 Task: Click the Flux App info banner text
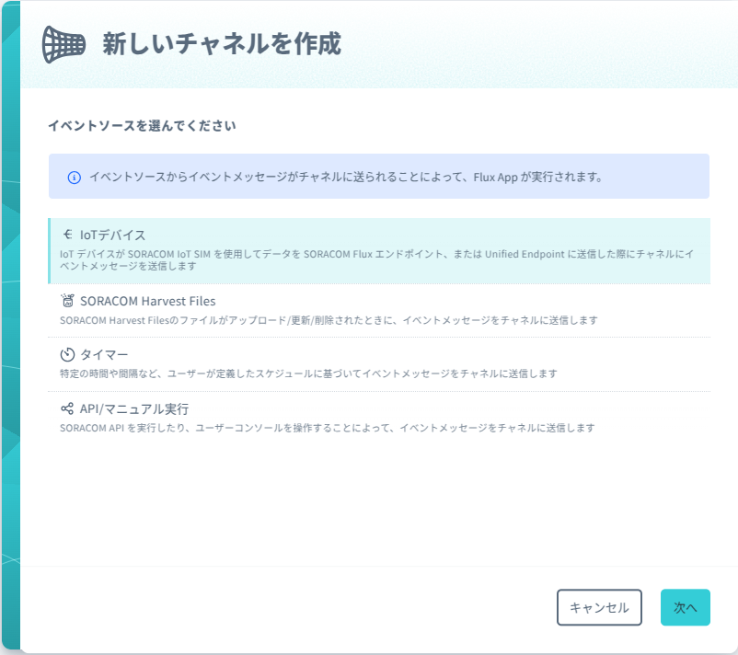[346, 178]
